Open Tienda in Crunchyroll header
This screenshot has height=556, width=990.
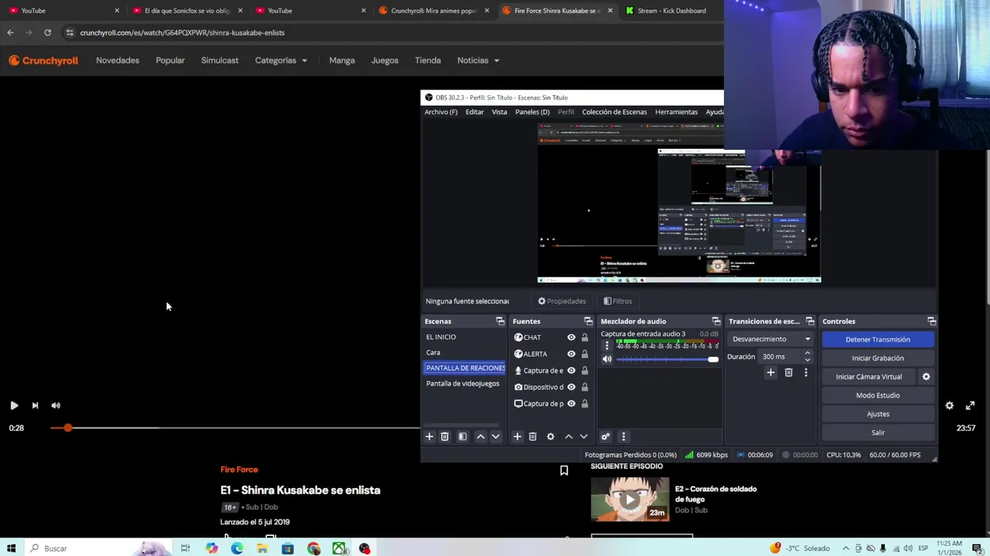click(x=428, y=60)
